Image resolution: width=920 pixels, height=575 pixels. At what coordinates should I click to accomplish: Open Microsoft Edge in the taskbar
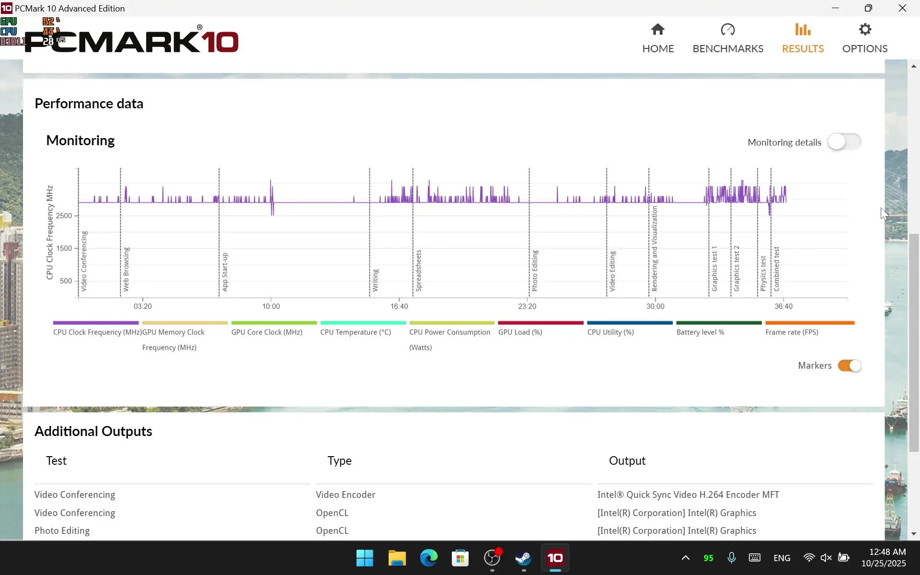click(428, 558)
